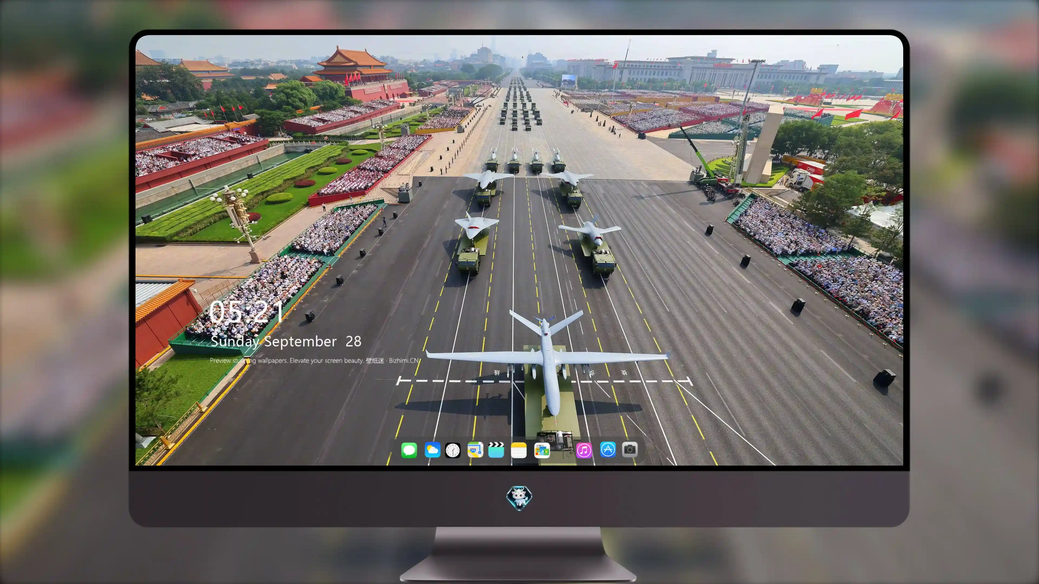The image size is (1039, 584).
Task: Open the Notes app in the dock
Action: coord(519,450)
